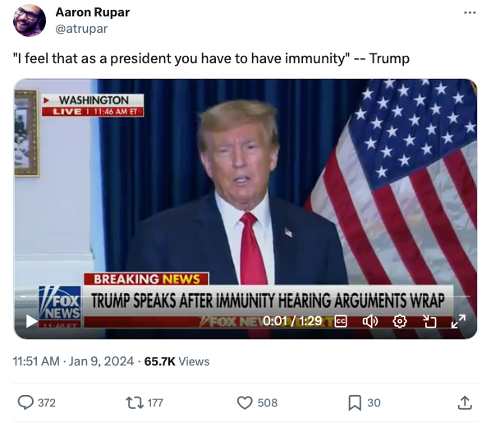
Task: Bookmark this tweet
Action: click(x=355, y=402)
